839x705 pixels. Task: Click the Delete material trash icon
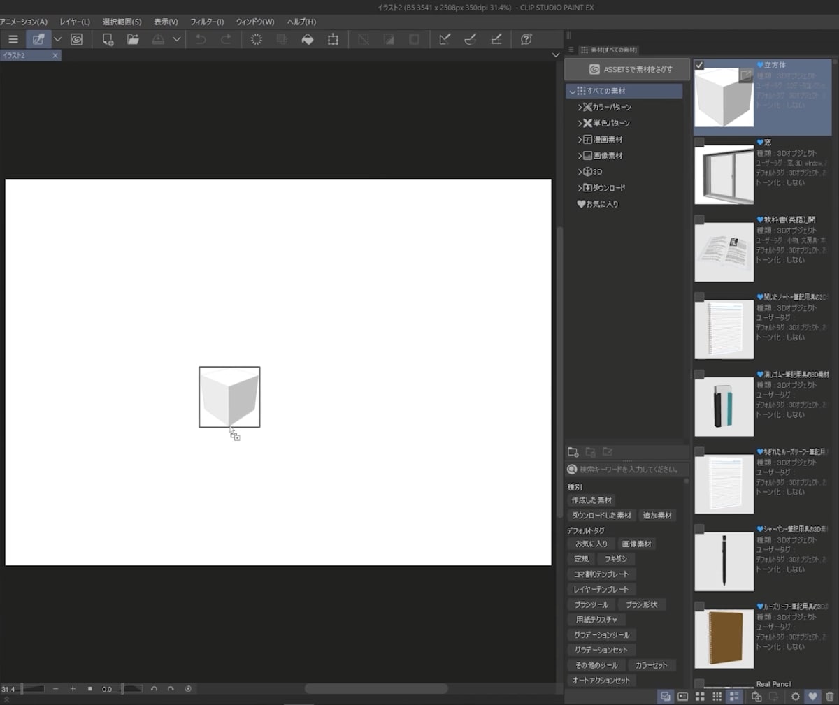830,696
